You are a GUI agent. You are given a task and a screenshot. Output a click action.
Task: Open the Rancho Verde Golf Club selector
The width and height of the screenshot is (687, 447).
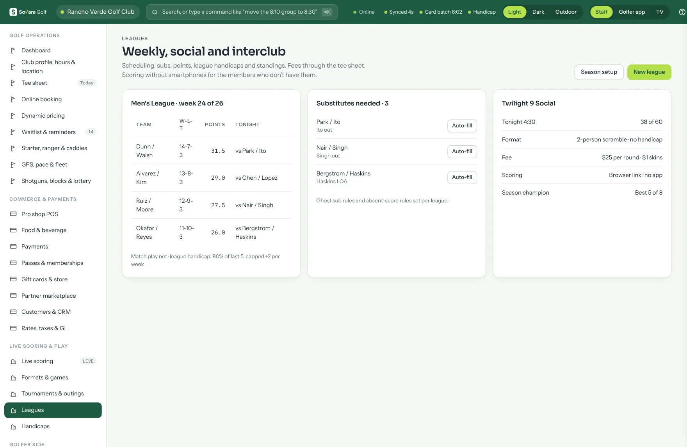pos(98,12)
